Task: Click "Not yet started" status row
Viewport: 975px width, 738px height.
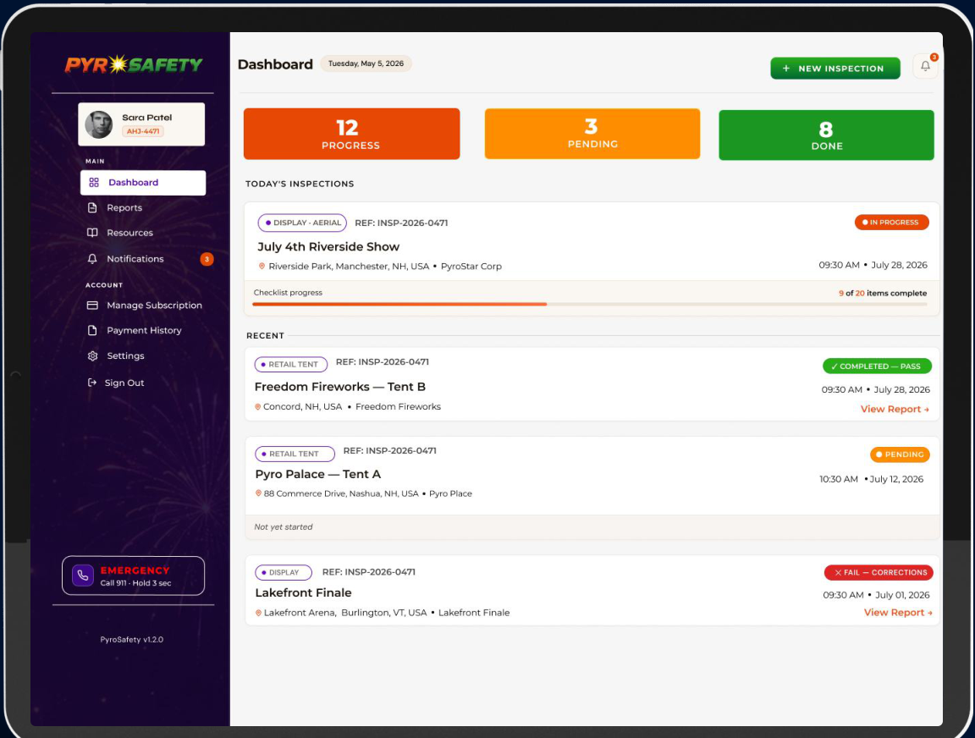Action: pos(592,526)
